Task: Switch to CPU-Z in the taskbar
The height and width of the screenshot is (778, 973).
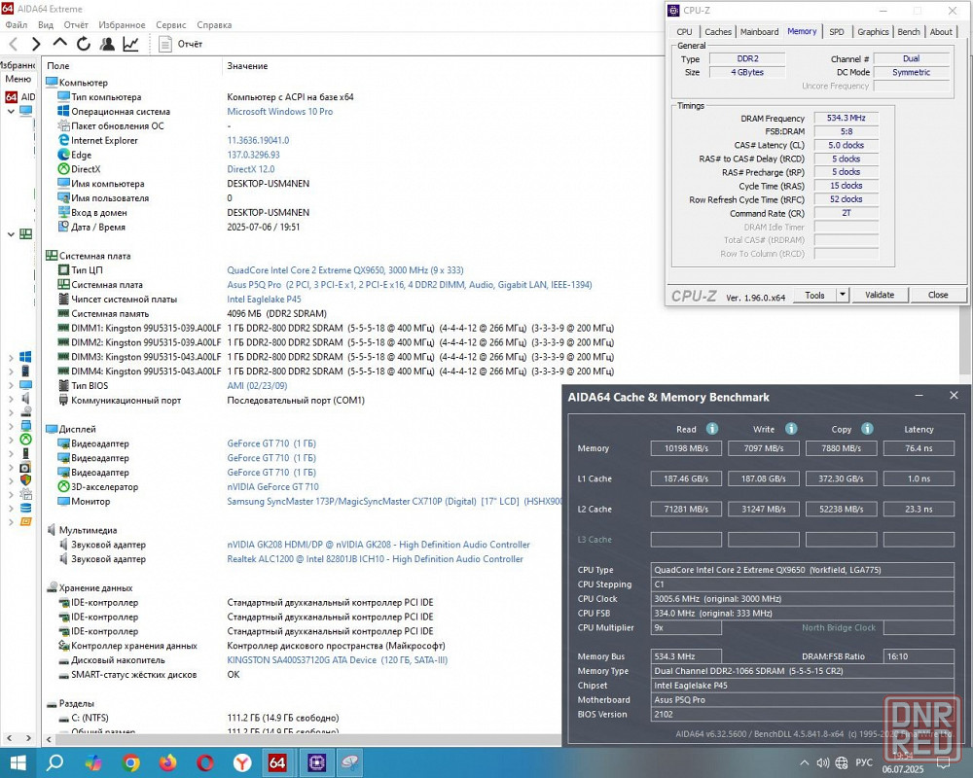Action: tap(316, 762)
